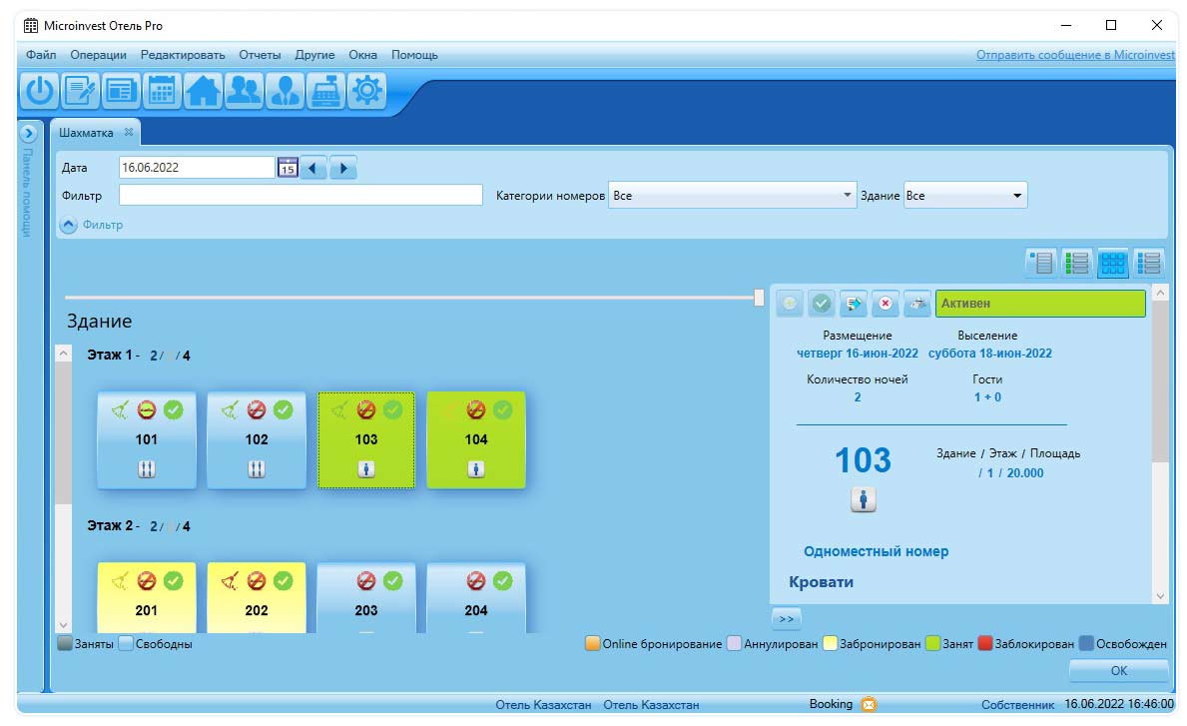The height and width of the screenshot is (726, 1187).
Task: Select the Шахматка tab
Action: [86, 133]
